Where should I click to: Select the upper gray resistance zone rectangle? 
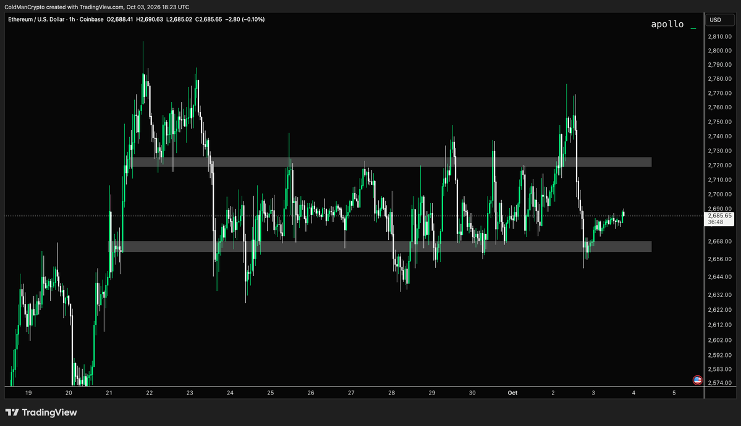pos(392,162)
